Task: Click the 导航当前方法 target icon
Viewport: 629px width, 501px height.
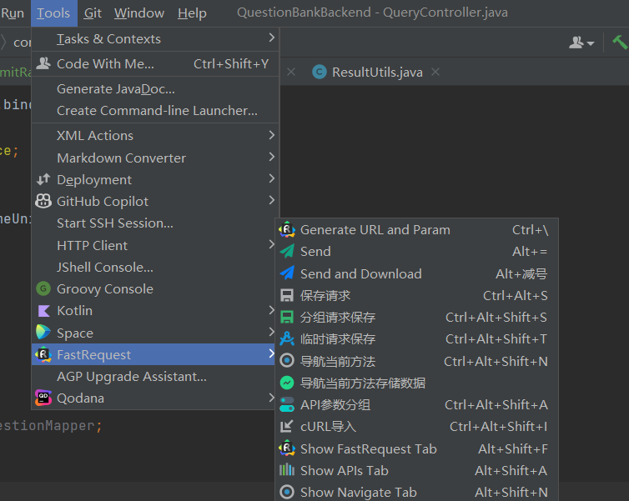Action: tap(287, 361)
